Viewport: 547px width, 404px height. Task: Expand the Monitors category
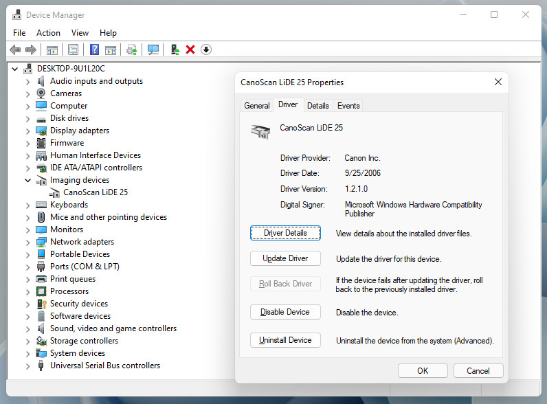27,230
